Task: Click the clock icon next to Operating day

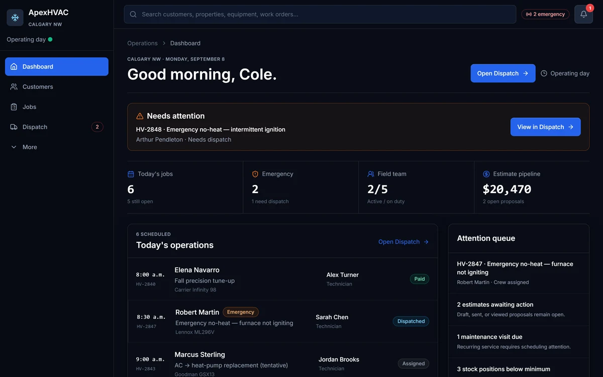Action: tap(544, 73)
